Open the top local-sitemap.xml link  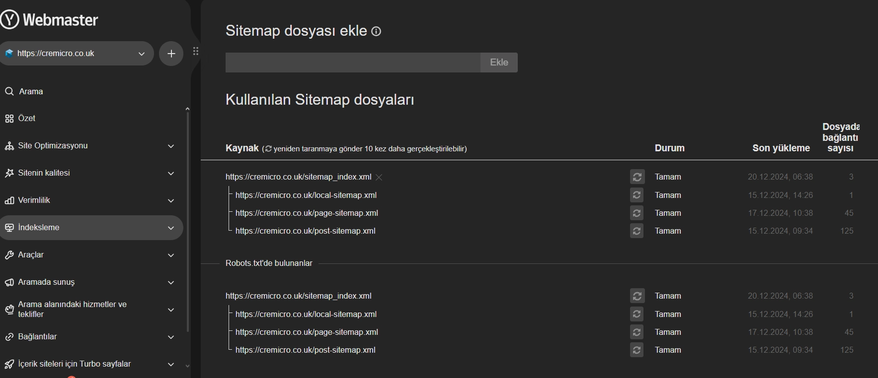tap(306, 195)
